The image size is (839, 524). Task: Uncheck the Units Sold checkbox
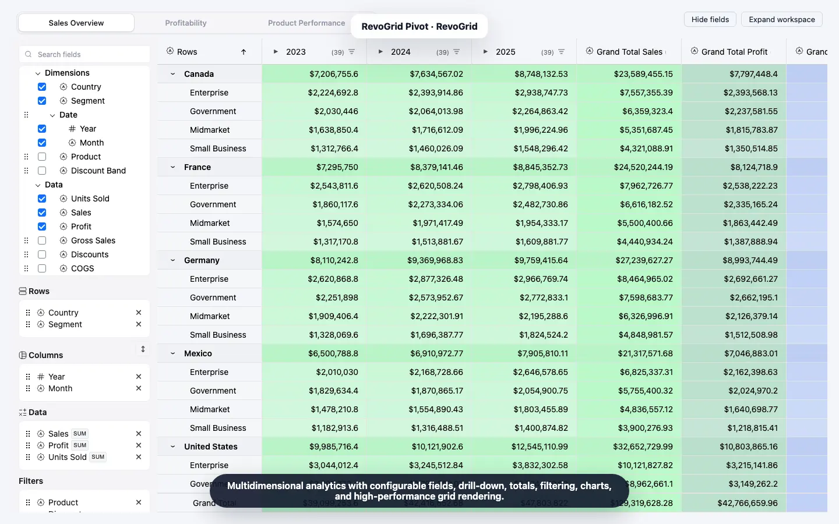tap(42, 199)
